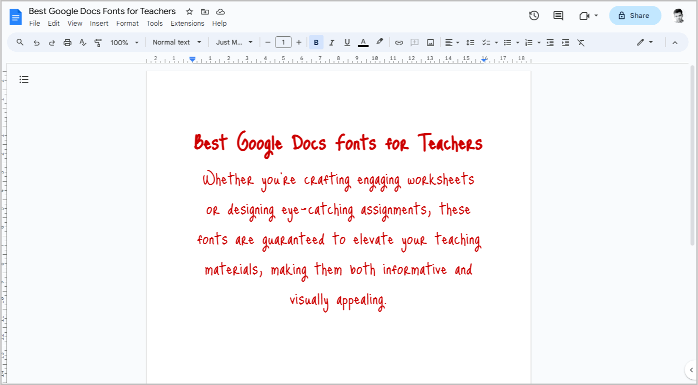
Task: Click the bulleted list icon
Action: (x=507, y=43)
